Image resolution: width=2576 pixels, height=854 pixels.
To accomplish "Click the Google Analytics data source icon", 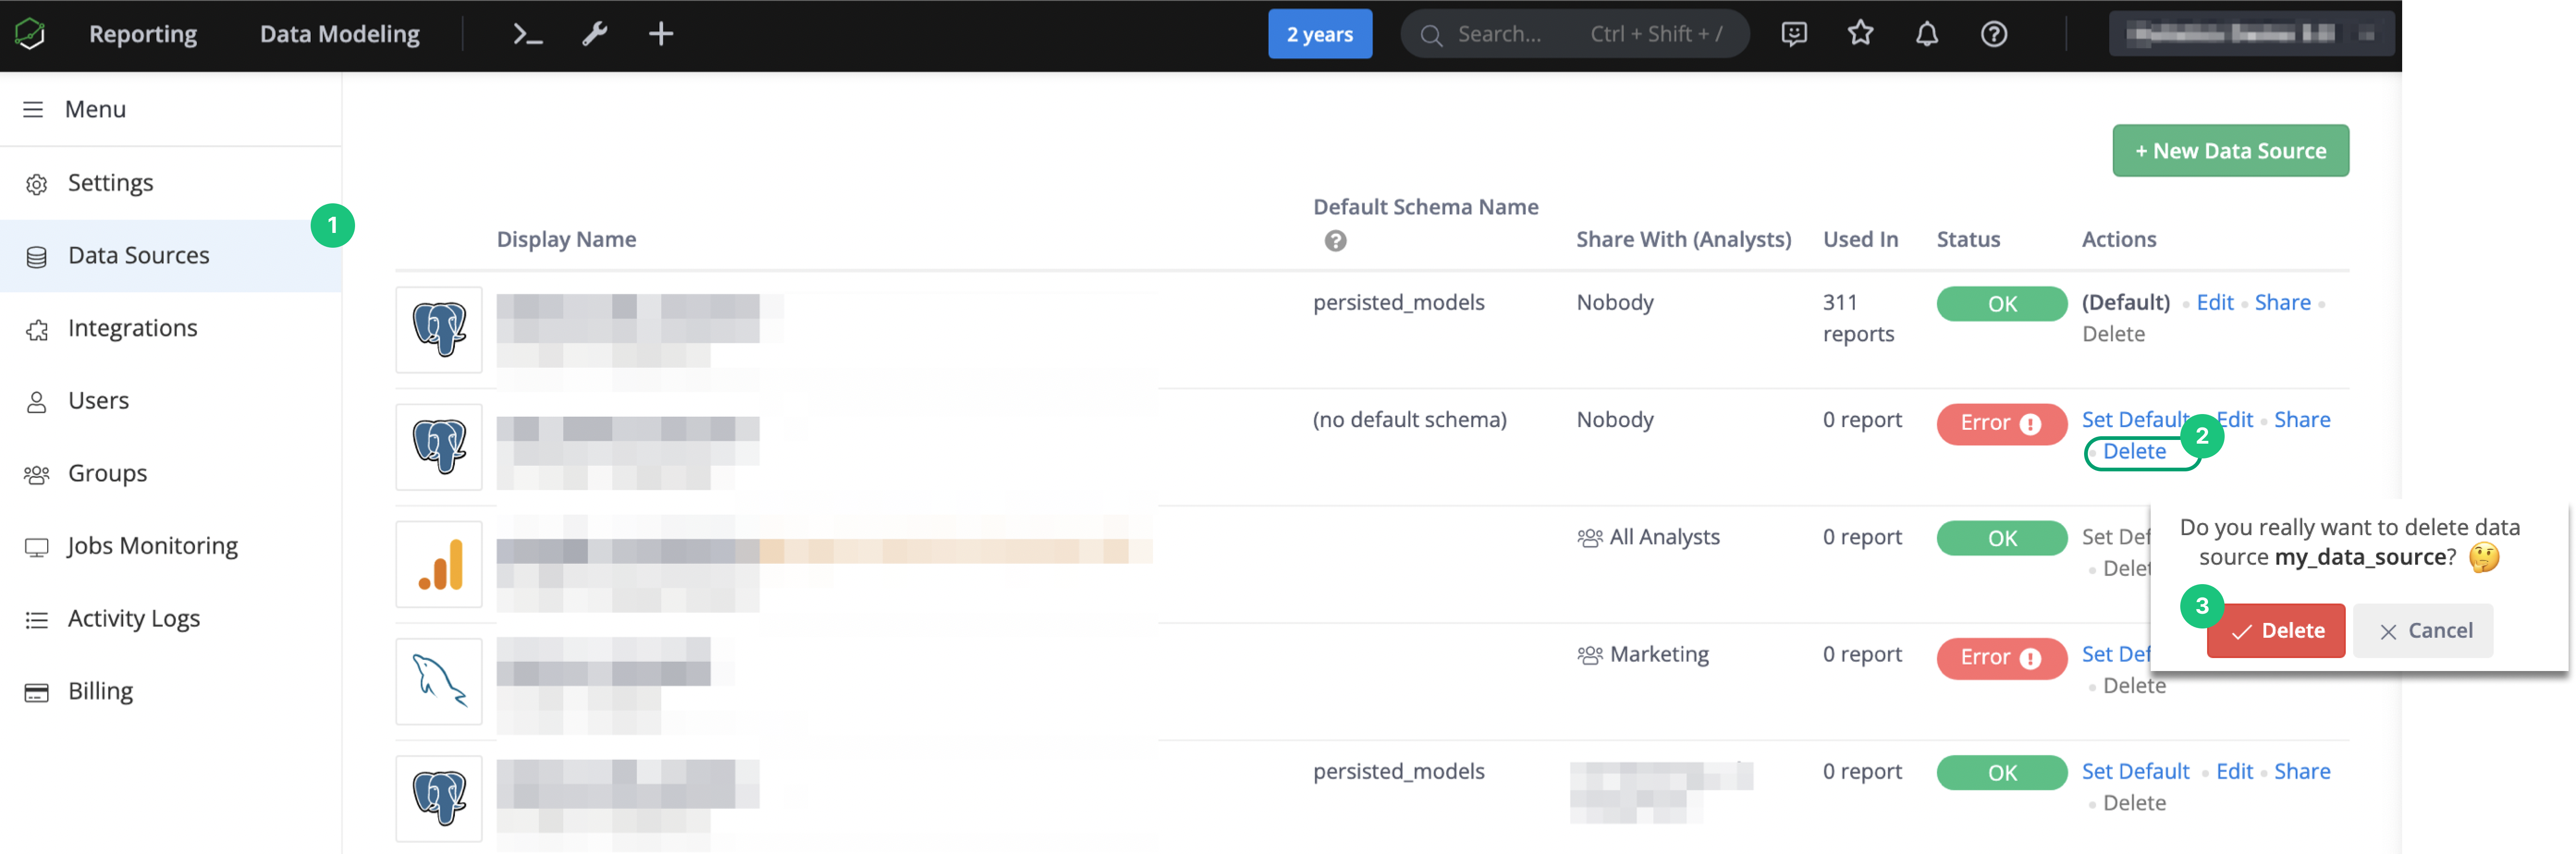I will point(439,564).
